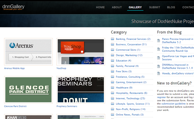Click folder icon beside Lifestyle, Sports, Science
Viewport: 194px width, 119px height.
[113, 104]
